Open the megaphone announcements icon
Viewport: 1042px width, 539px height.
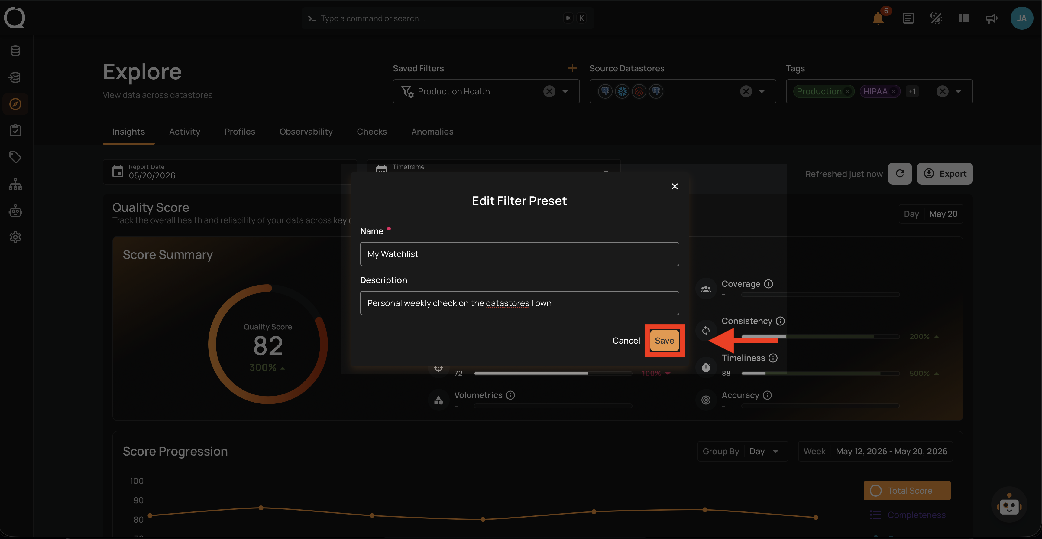coord(992,18)
